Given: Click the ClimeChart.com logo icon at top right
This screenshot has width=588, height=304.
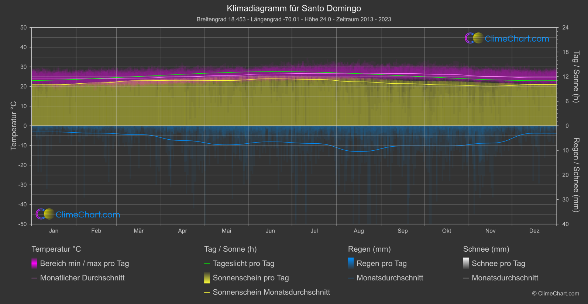Looking at the screenshot, I should (474, 38).
